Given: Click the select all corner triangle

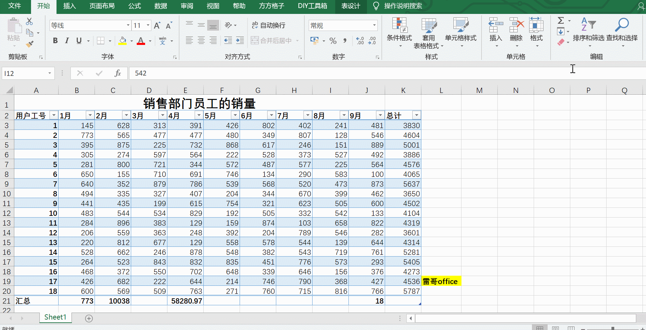Looking at the screenshot, I should pyautogui.click(x=9, y=91).
